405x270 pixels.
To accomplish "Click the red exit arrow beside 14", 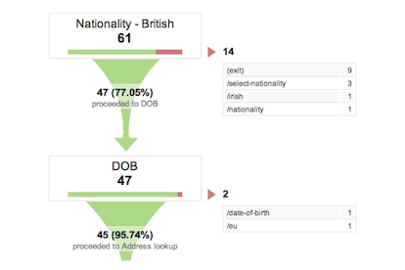I will (212, 52).
